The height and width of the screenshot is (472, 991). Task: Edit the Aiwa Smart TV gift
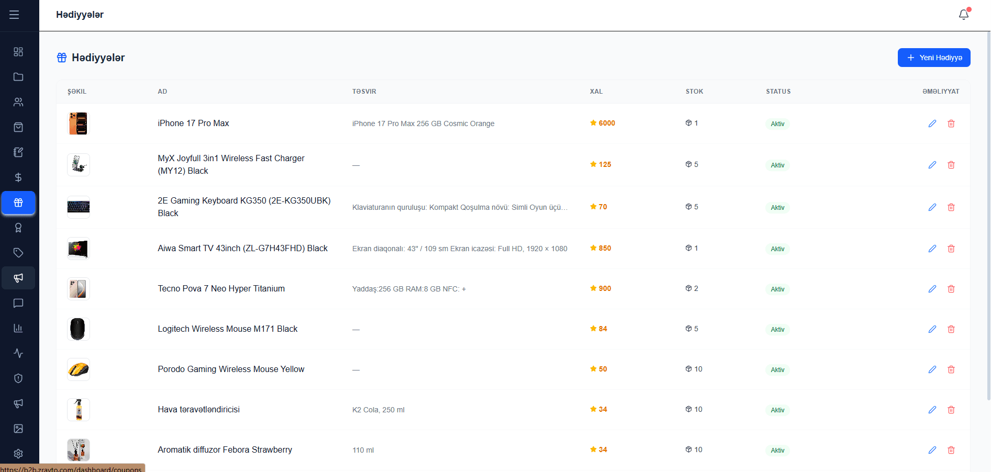click(x=932, y=249)
